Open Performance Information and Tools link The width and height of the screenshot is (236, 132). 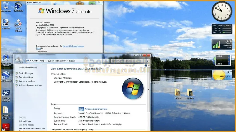point(32,129)
